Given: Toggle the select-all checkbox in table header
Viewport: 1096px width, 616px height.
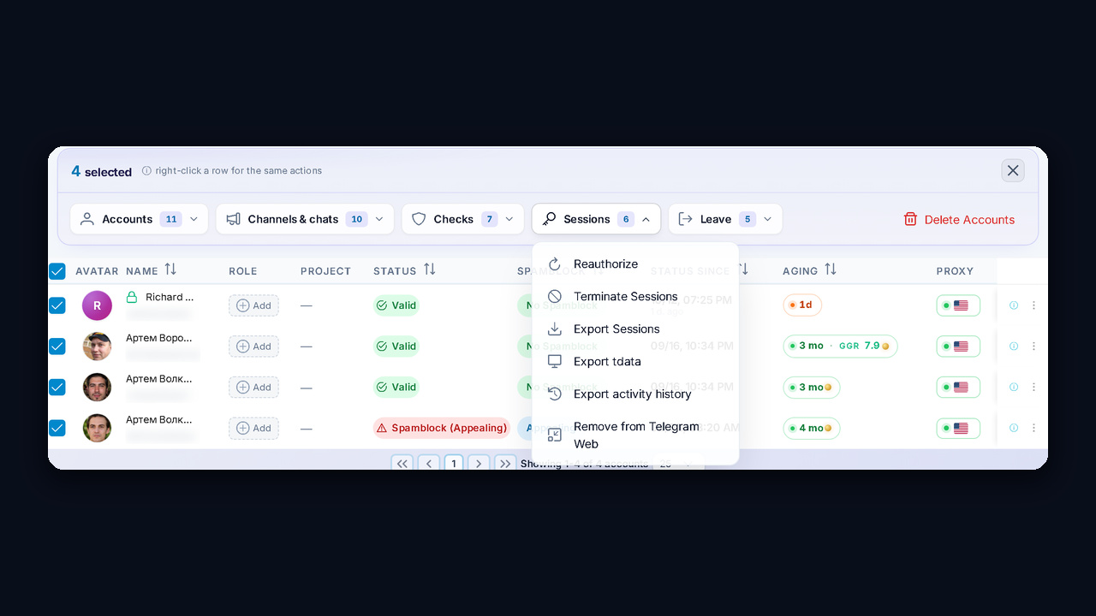Looking at the screenshot, I should 57,271.
